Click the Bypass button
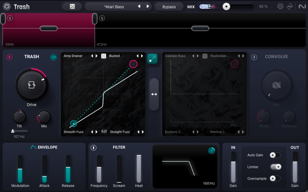This screenshot has width=308, height=192. click(x=169, y=7)
